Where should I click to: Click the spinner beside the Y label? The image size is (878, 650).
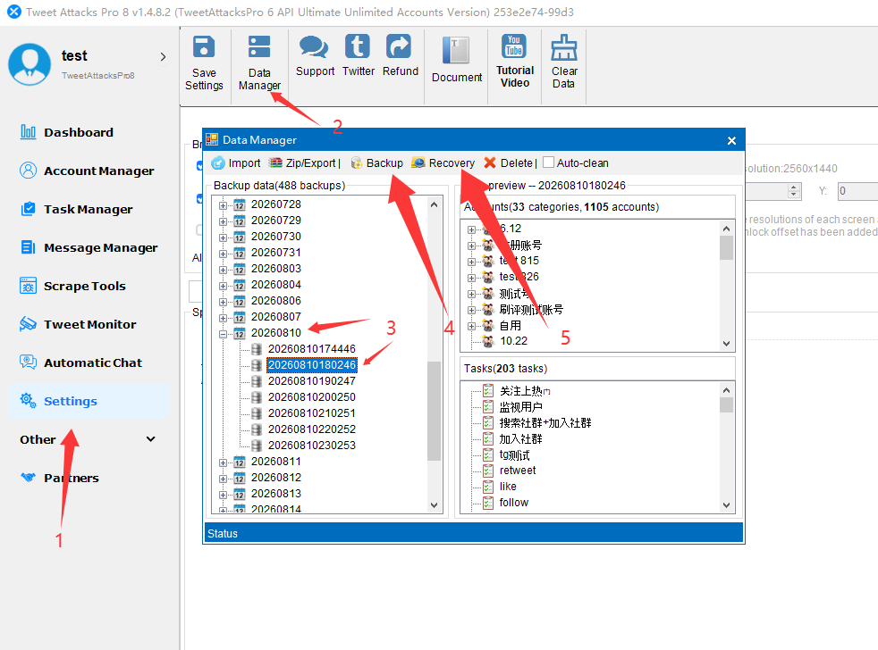tap(793, 191)
